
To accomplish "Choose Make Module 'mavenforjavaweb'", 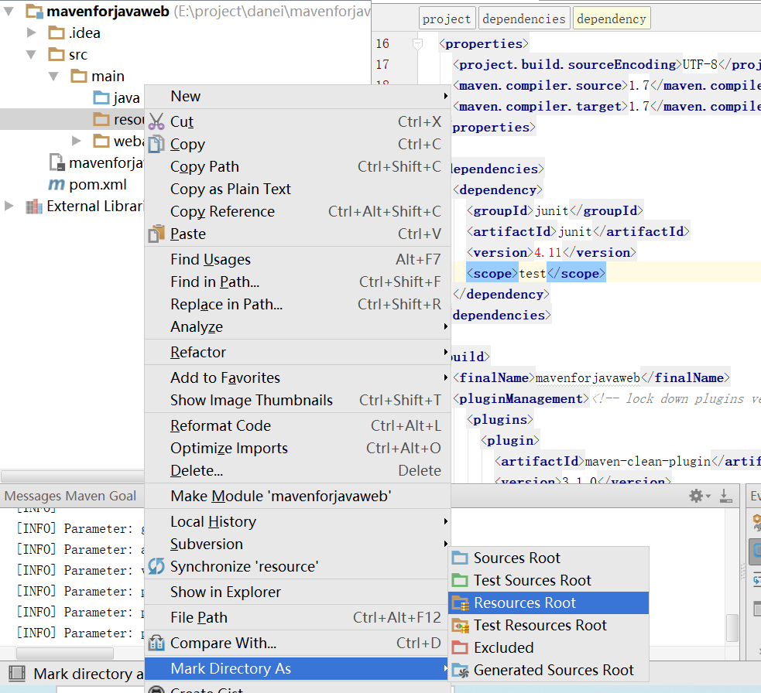I will pos(297,496).
